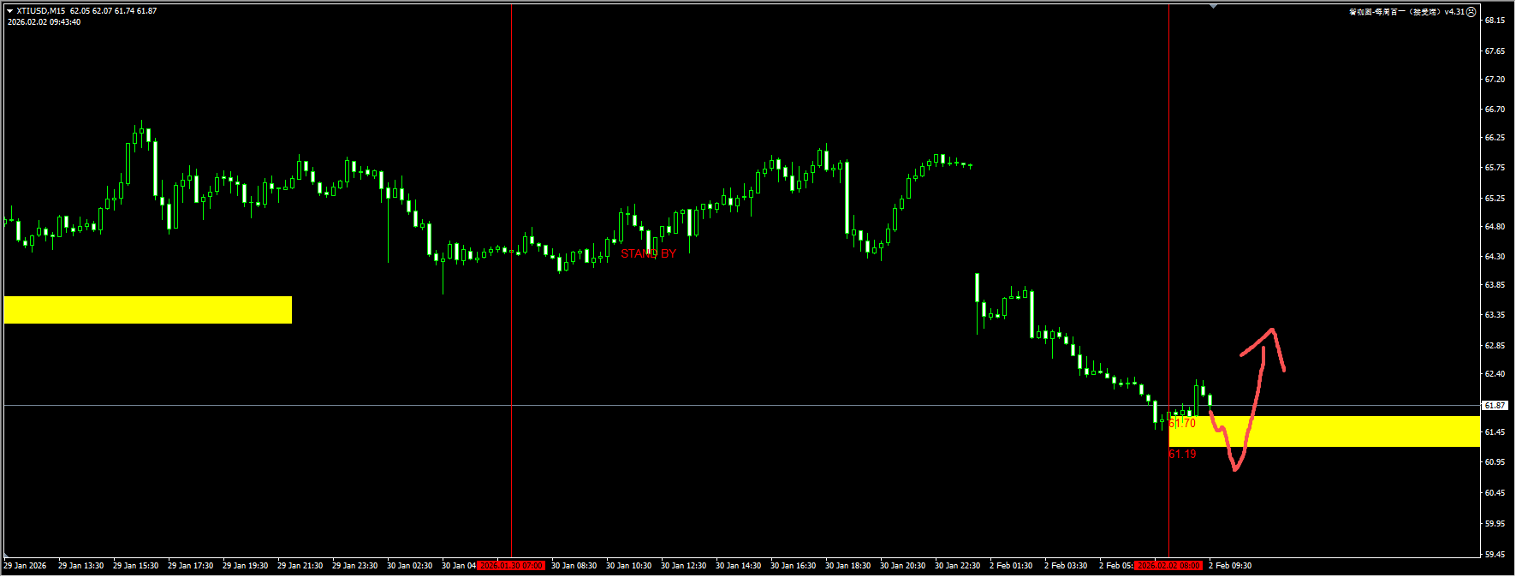The image size is (1516, 577).
Task: Click the 29 Jan 2026 date label
Action: 26,566
